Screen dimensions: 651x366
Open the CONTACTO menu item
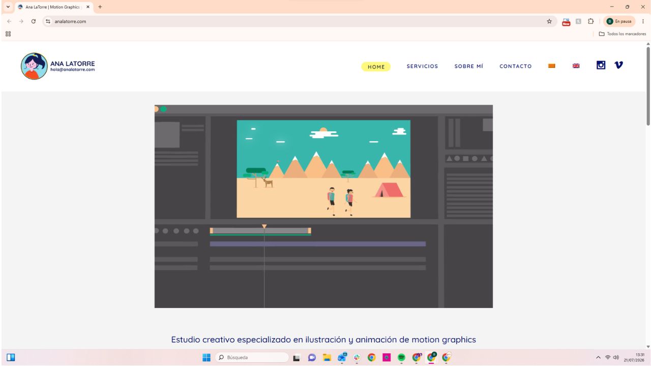516,66
